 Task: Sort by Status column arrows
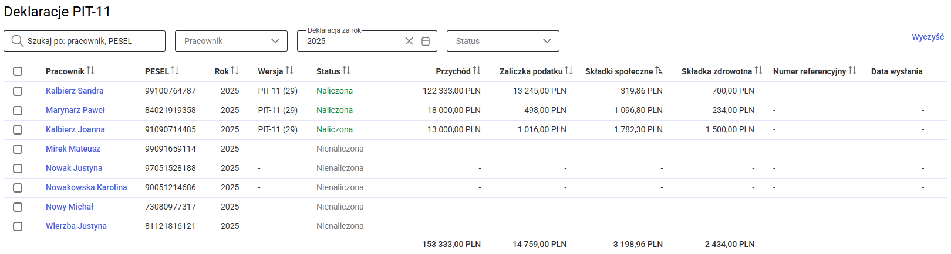(x=346, y=71)
